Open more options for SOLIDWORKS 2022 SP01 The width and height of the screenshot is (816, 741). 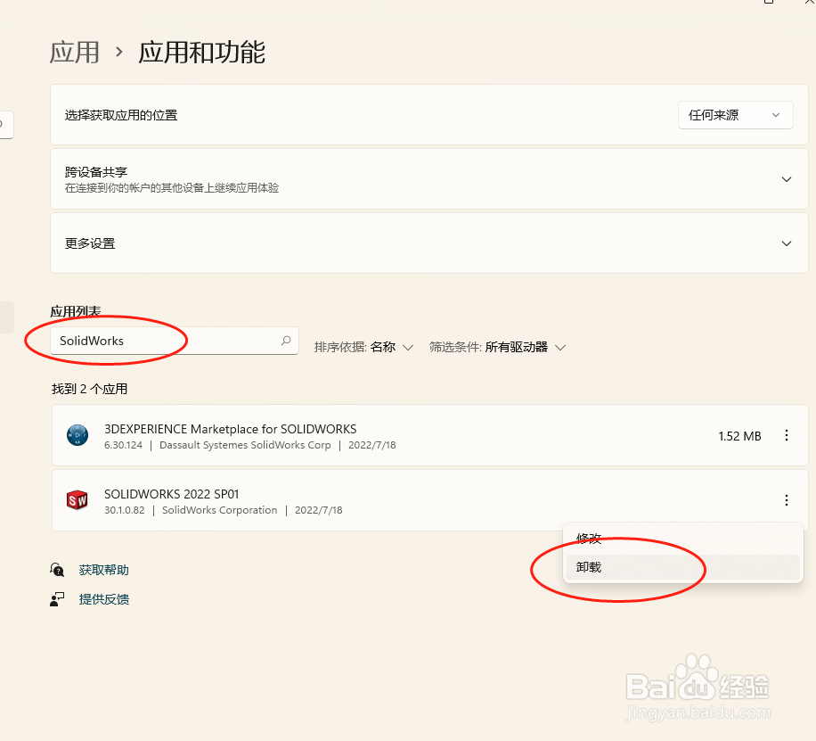787,500
